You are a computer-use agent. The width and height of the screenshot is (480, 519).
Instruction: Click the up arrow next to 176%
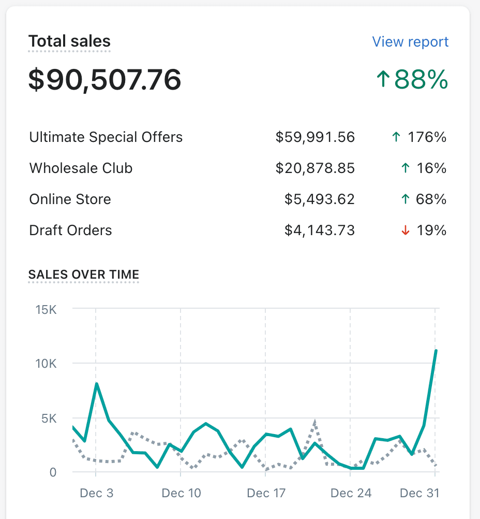[x=396, y=137]
